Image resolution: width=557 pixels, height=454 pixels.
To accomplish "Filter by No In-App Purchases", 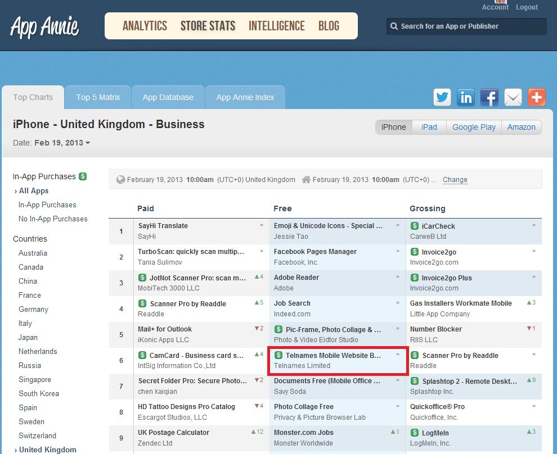I will click(53, 219).
